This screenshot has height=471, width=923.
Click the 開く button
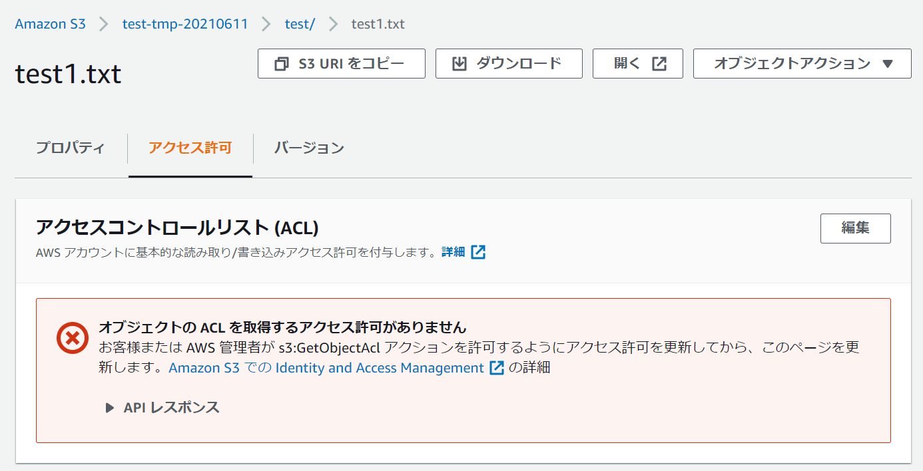click(638, 63)
